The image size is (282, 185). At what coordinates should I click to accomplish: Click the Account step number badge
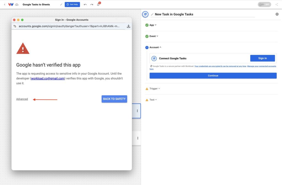pyautogui.click(x=147, y=47)
